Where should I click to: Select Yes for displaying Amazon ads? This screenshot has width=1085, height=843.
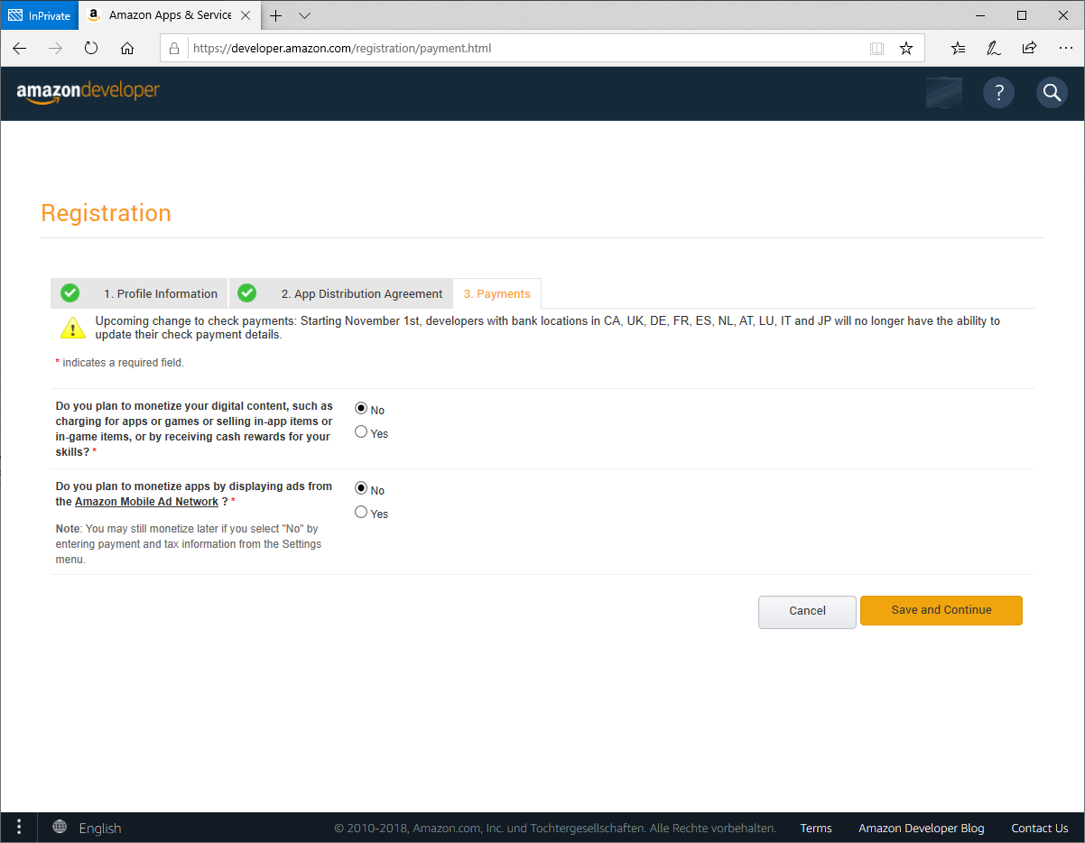pos(361,513)
